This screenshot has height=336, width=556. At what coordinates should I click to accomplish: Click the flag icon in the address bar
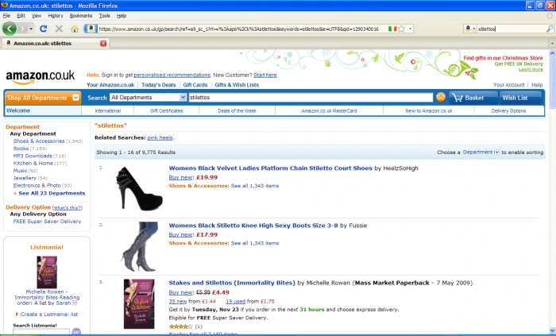point(392,29)
